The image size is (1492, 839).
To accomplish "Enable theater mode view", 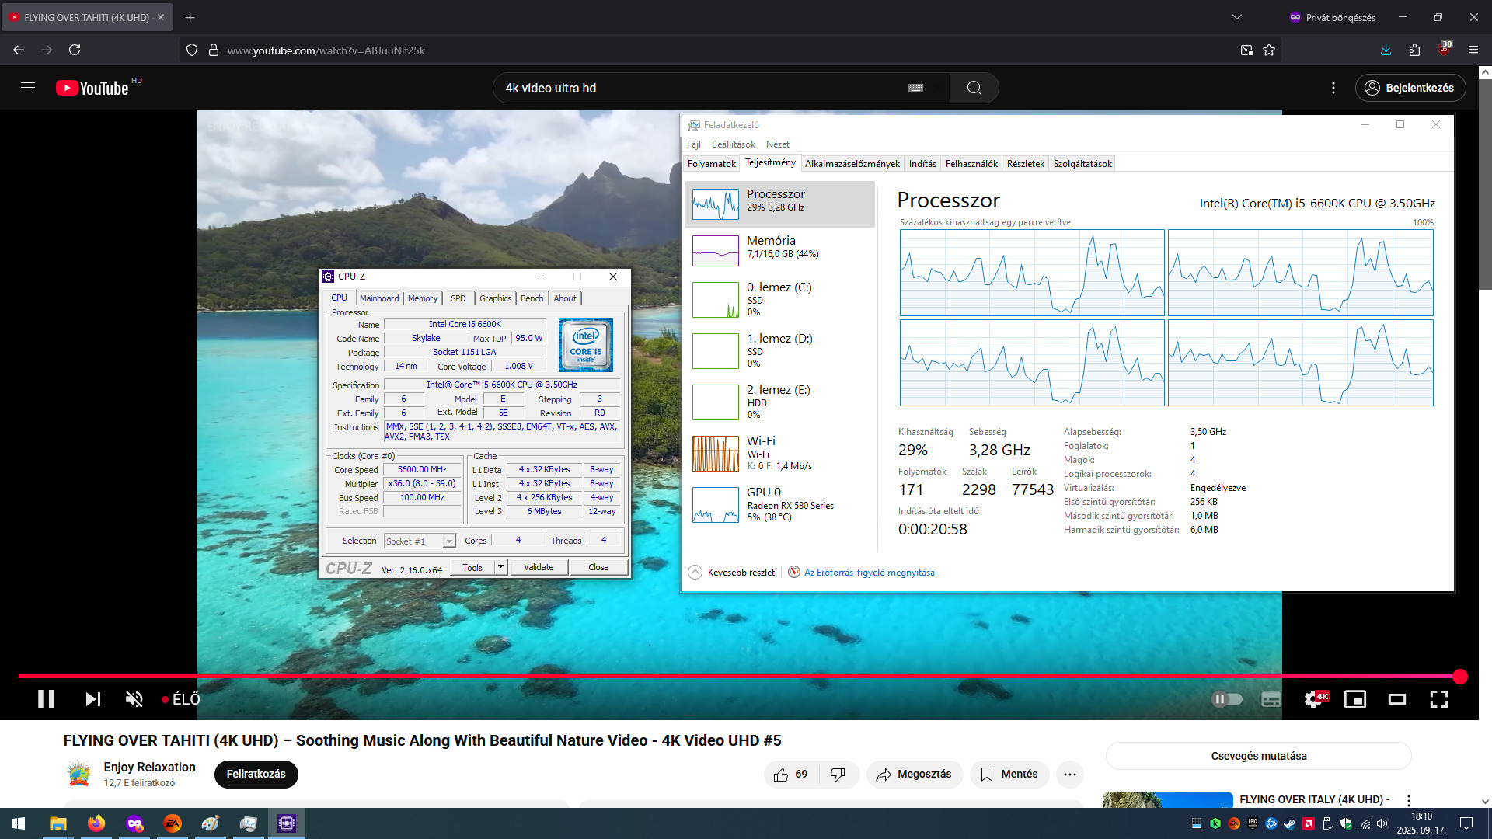I will pyautogui.click(x=1396, y=699).
